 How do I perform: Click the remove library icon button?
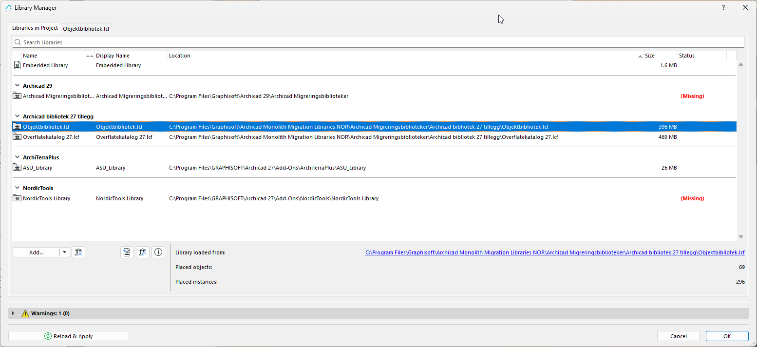click(x=78, y=252)
